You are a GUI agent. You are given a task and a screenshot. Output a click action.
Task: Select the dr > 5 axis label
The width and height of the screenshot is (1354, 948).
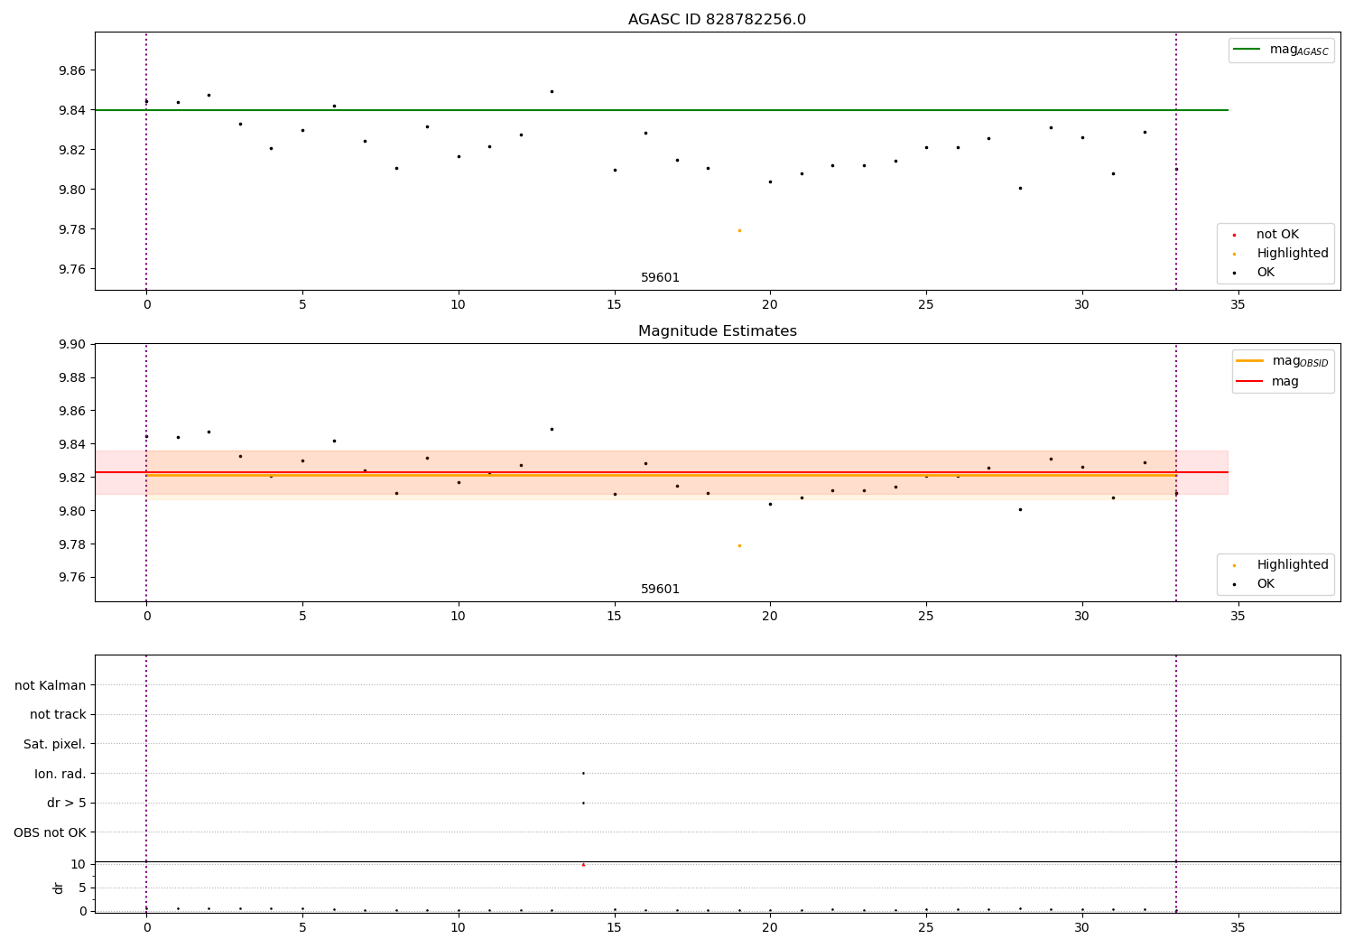pos(67,803)
